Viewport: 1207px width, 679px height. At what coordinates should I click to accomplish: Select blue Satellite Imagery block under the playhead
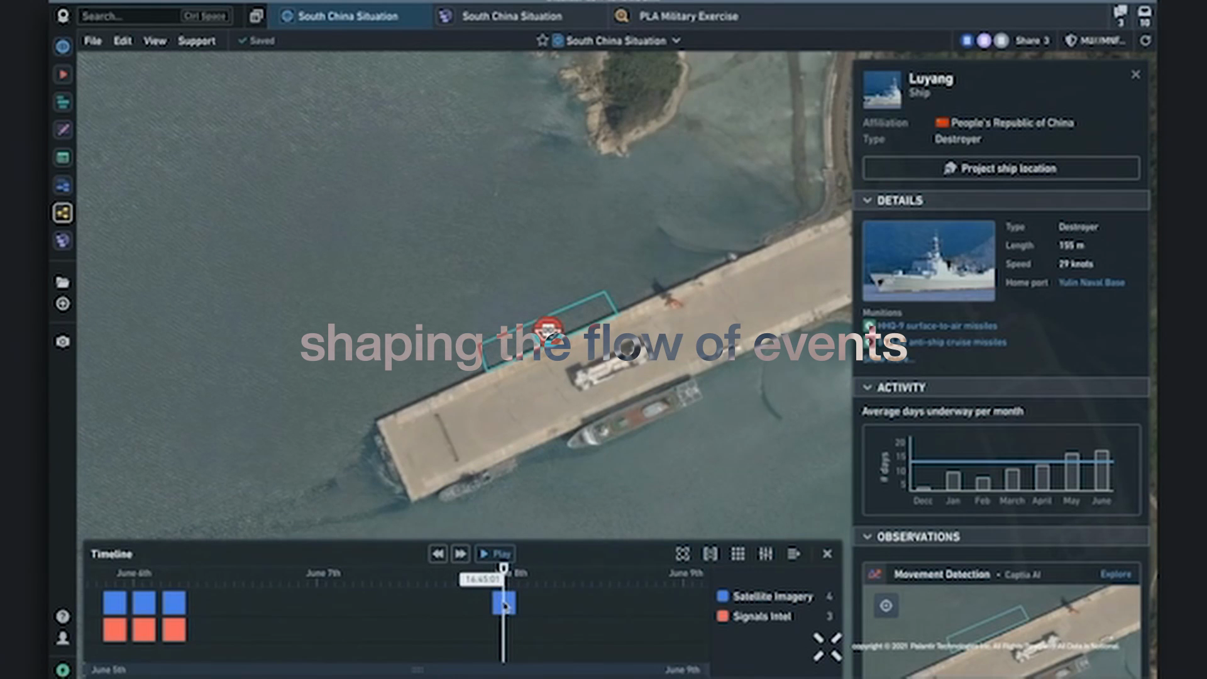pyautogui.click(x=504, y=603)
